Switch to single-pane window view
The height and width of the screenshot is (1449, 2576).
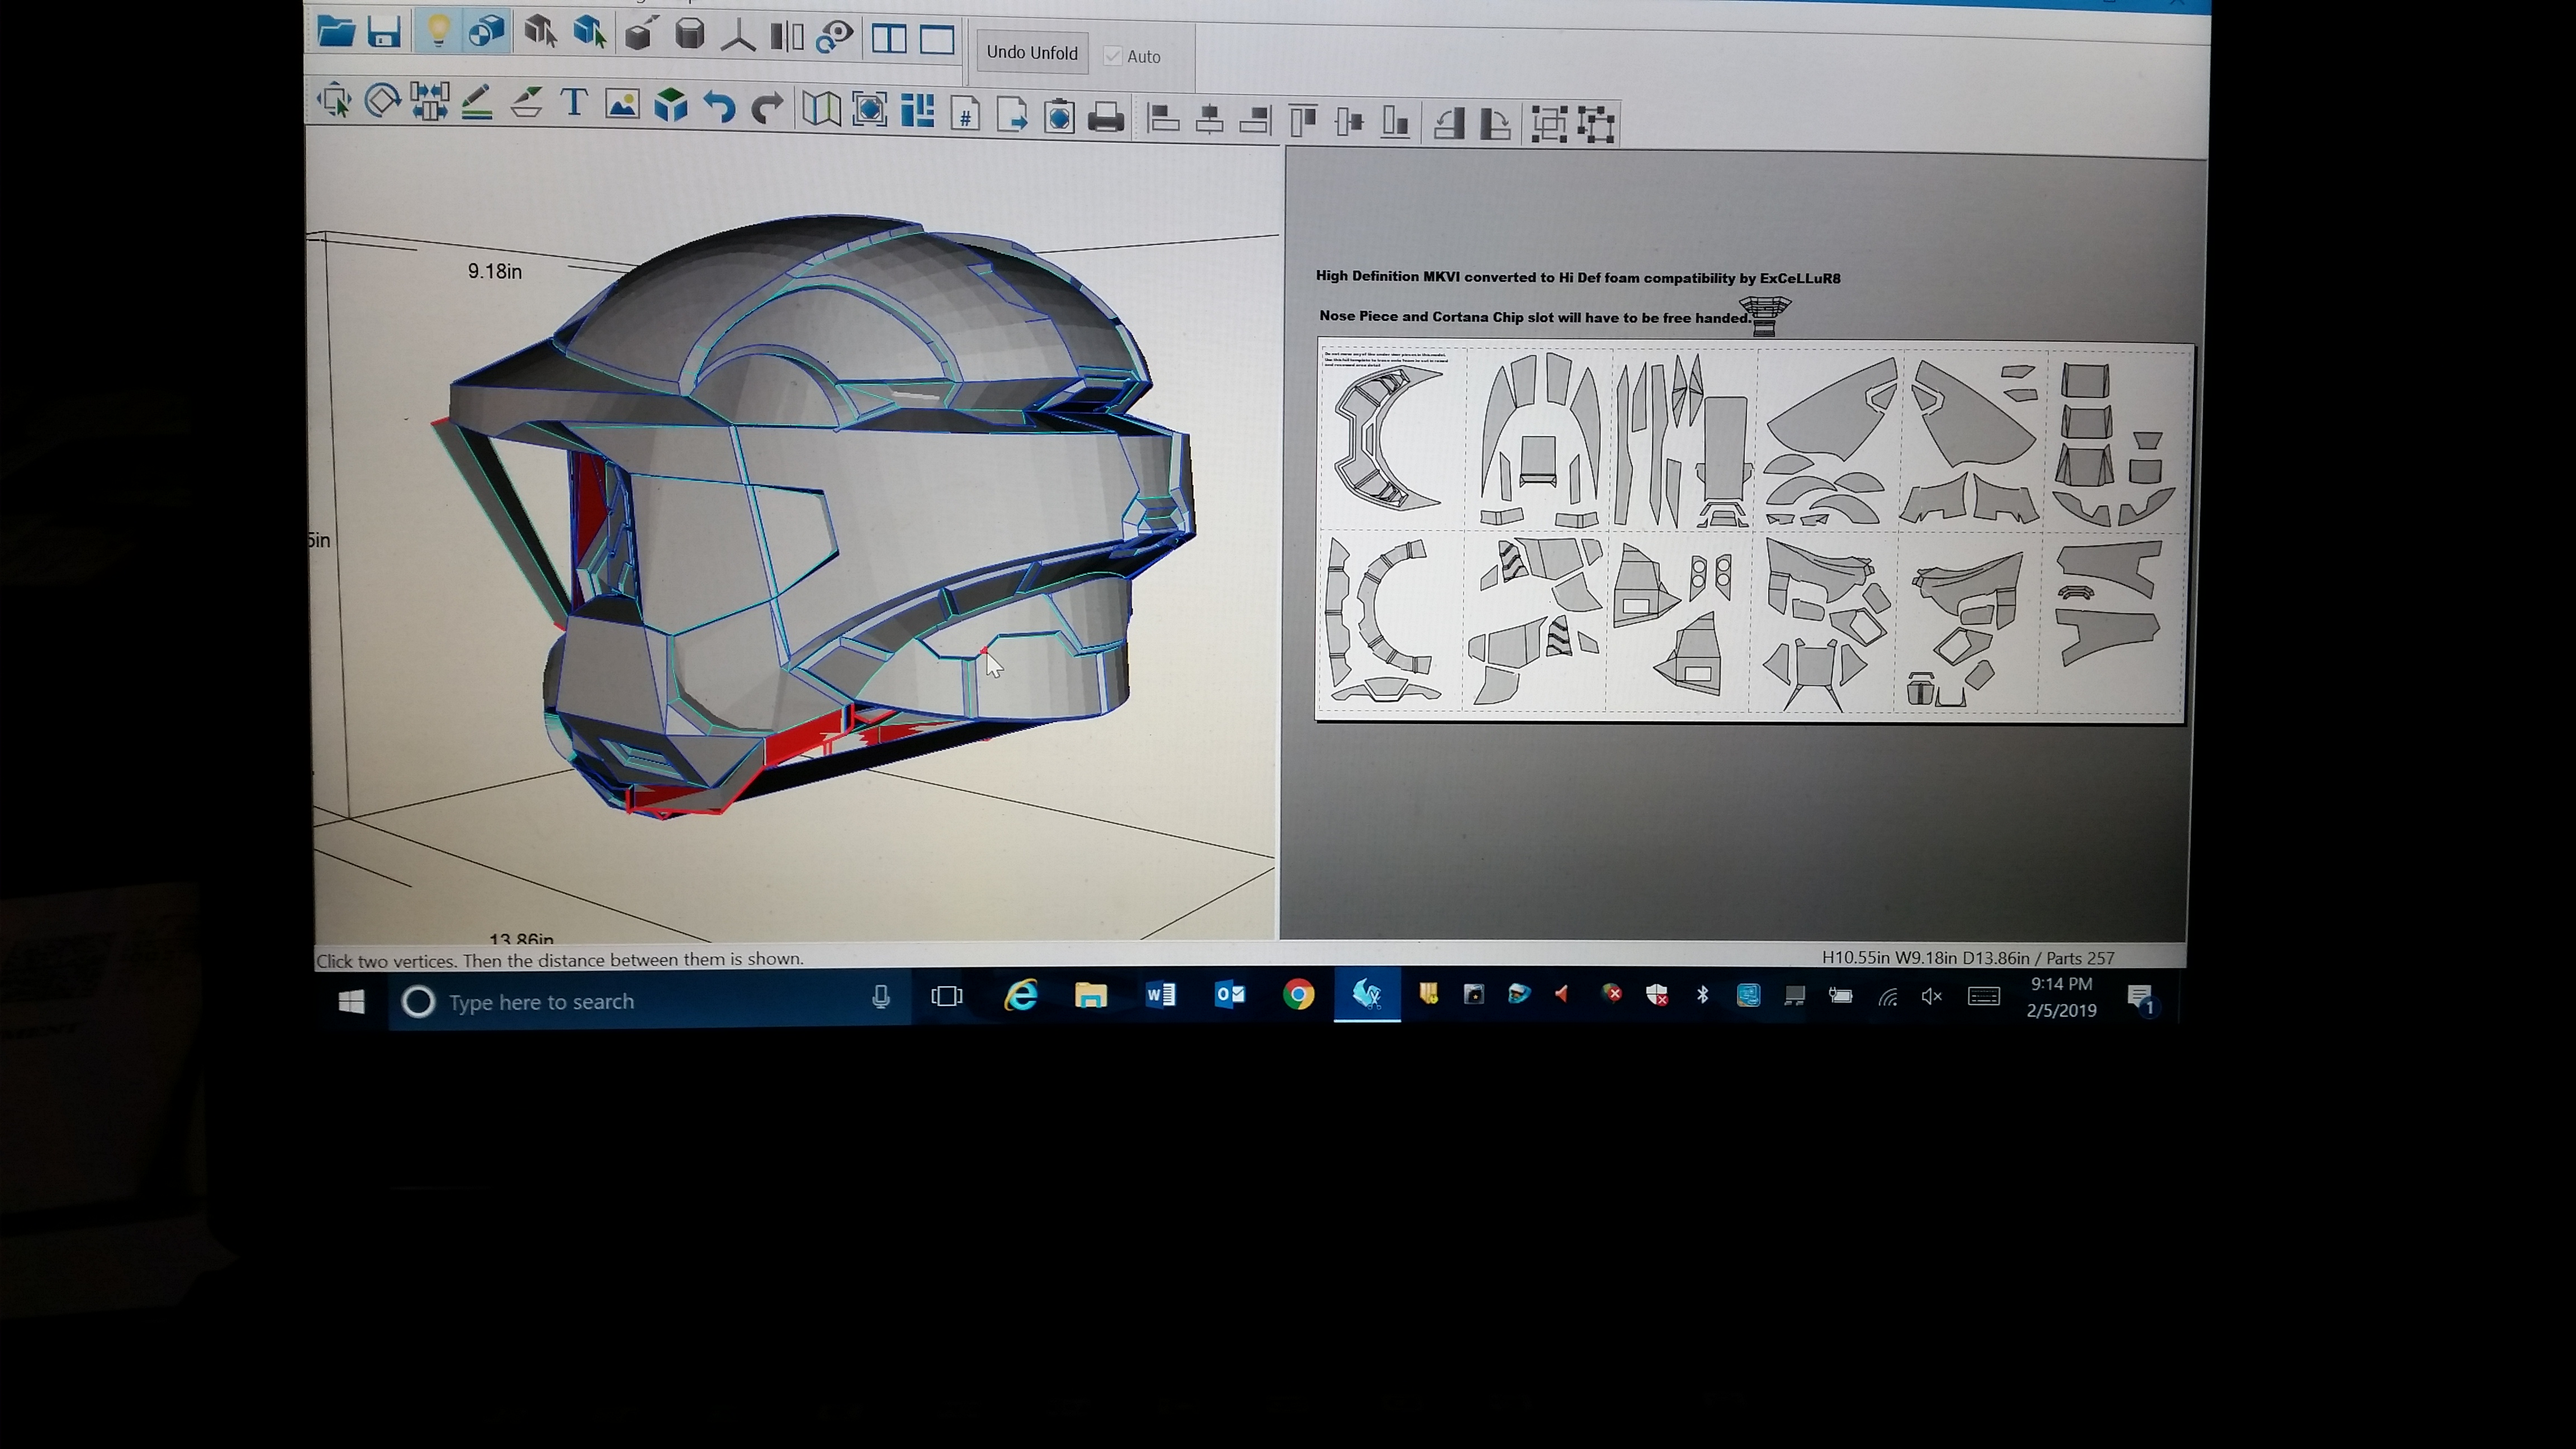937,40
